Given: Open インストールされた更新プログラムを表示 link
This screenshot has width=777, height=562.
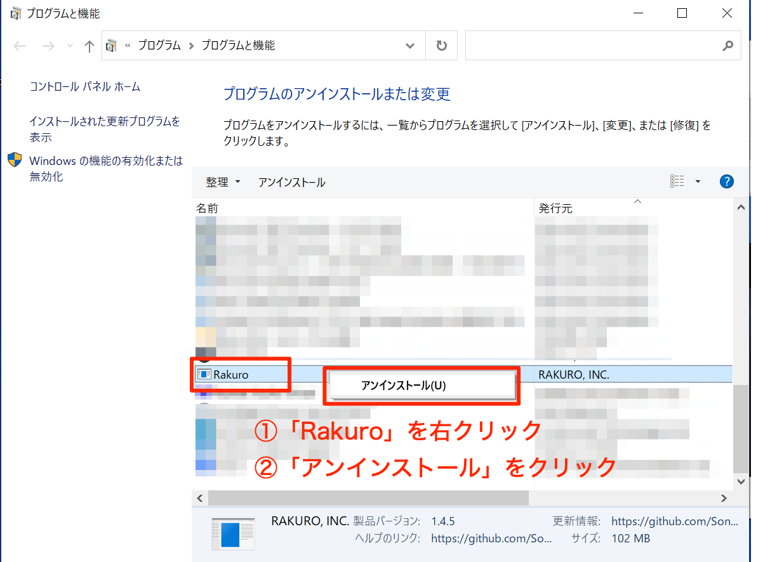Looking at the screenshot, I should click(105, 129).
